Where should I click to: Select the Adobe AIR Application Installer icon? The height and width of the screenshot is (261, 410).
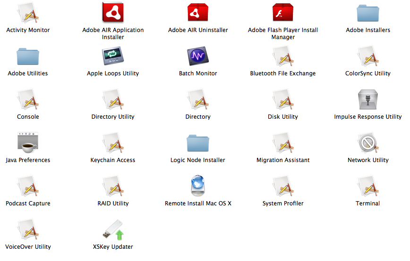[x=113, y=12]
